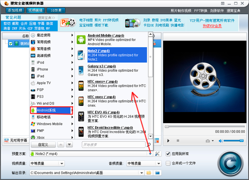The image size is (249, 180).
Task: Select the Android系统 category
Action: [x=51, y=110]
